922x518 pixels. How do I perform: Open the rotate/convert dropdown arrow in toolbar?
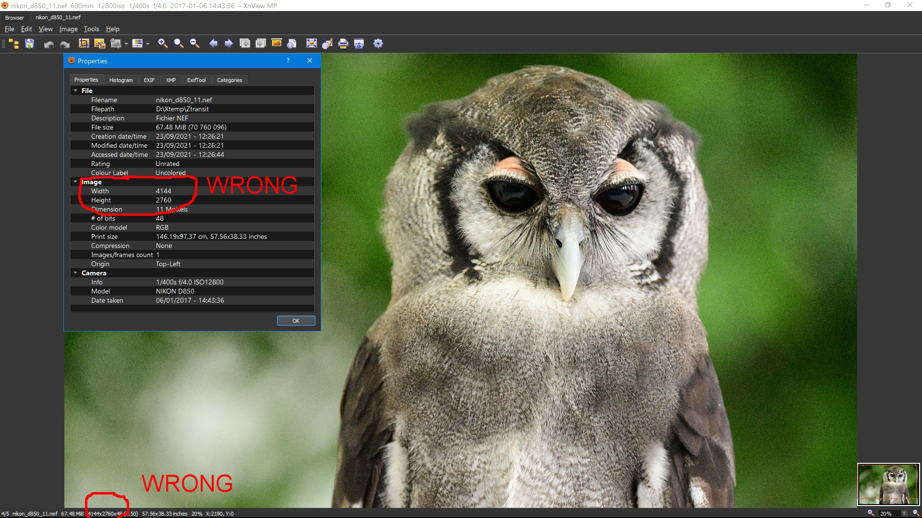tap(126, 44)
